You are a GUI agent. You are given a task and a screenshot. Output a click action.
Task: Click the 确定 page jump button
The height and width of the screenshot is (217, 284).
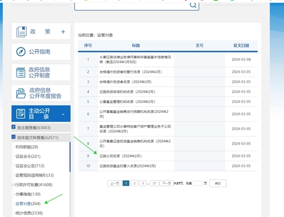click(x=218, y=183)
